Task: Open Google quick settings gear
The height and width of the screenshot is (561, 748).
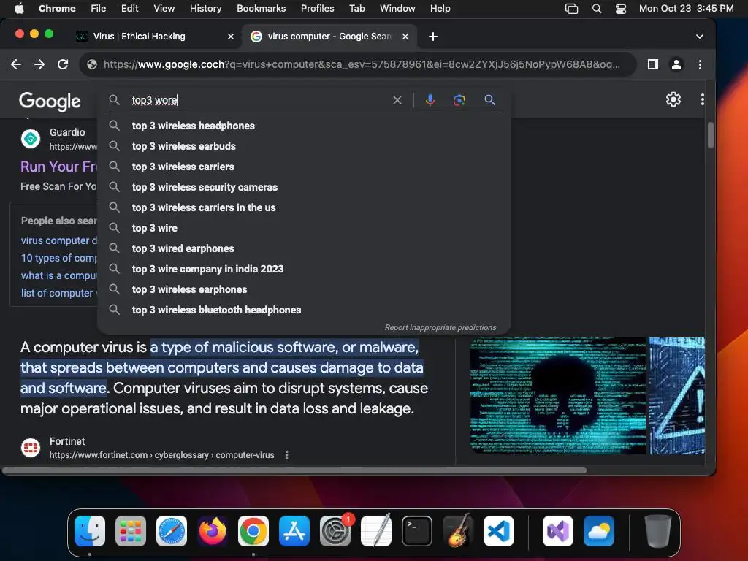Action: click(x=673, y=99)
